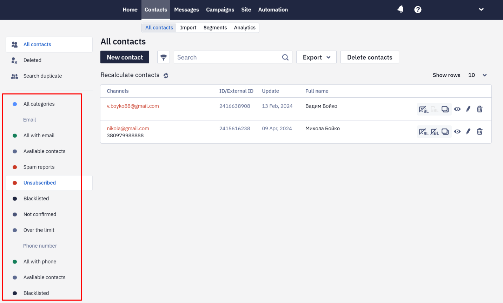The width and height of the screenshot is (503, 303).
Task: Click the Full name column header
Action: (317, 91)
